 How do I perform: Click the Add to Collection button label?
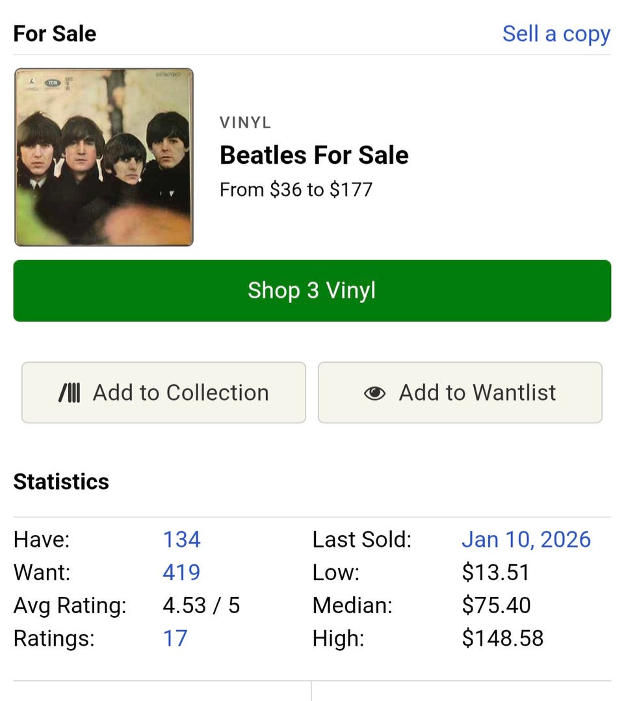coord(181,393)
